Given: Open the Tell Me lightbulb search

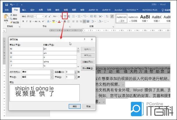Looking at the screenshot, I should (x=163, y=10).
